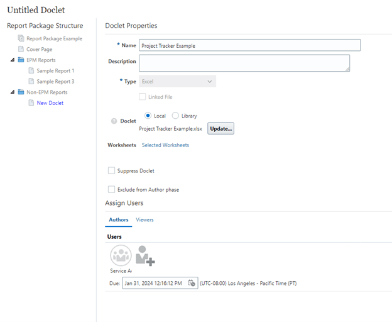This screenshot has height=322, width=392.
Task: Open the Selected Worksheets link
Action: pyautogui.click(x=165, y=145)
